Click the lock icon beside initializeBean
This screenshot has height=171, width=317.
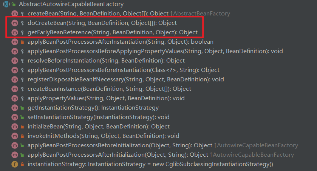pyautogui.click(x=22, y=127)
